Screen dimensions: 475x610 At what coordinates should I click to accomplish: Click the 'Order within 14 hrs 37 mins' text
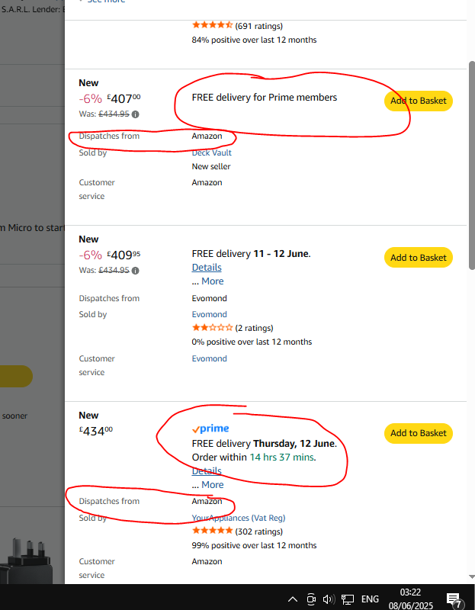tap(254, 457)
